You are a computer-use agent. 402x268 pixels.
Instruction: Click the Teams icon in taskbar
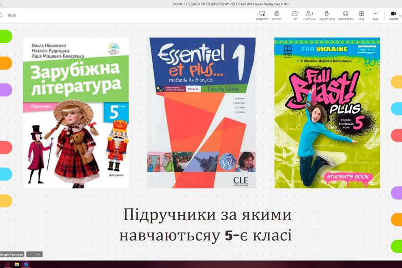(26, 264)
